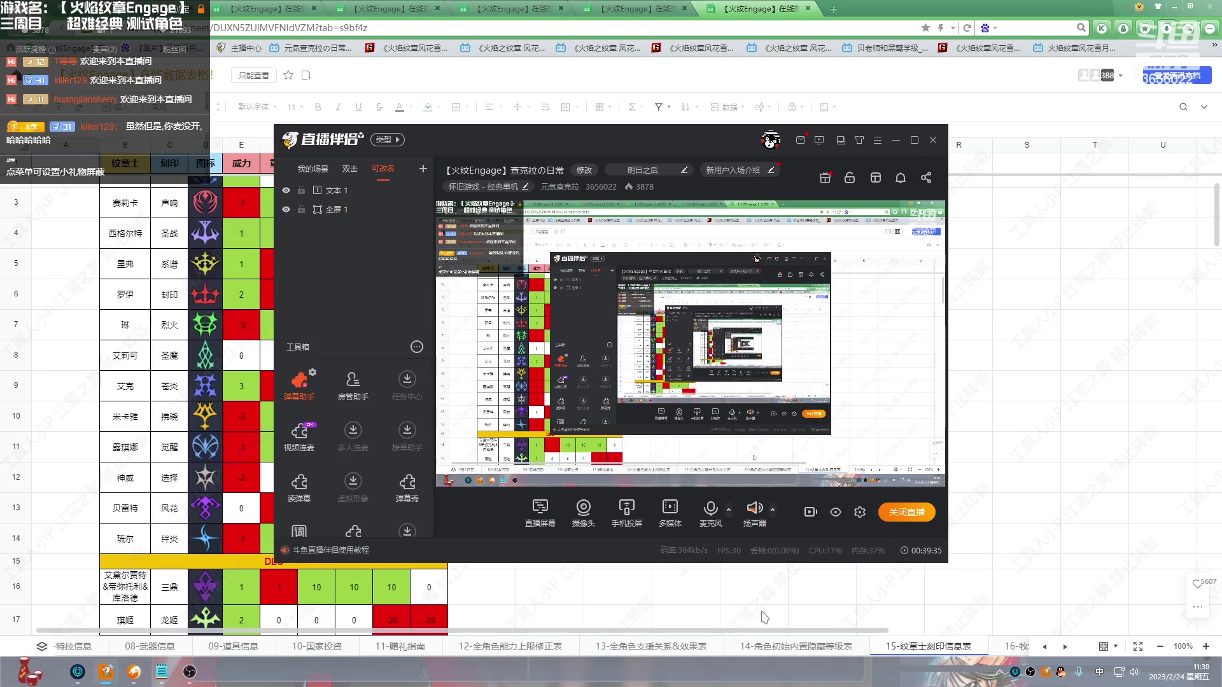Click the share stream icon

(x=926, y=177)
